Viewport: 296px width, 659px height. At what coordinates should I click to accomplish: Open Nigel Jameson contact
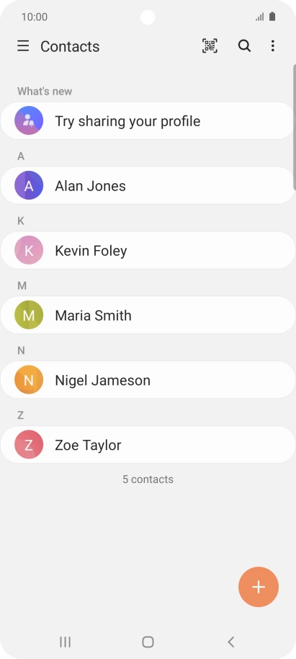pos(148,379)
